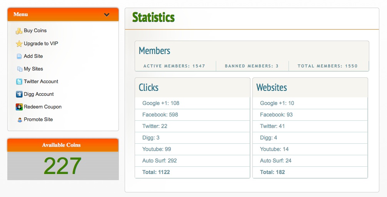
Task: Select the Clicks row Google +1: 108
Action: coord(192,103)
